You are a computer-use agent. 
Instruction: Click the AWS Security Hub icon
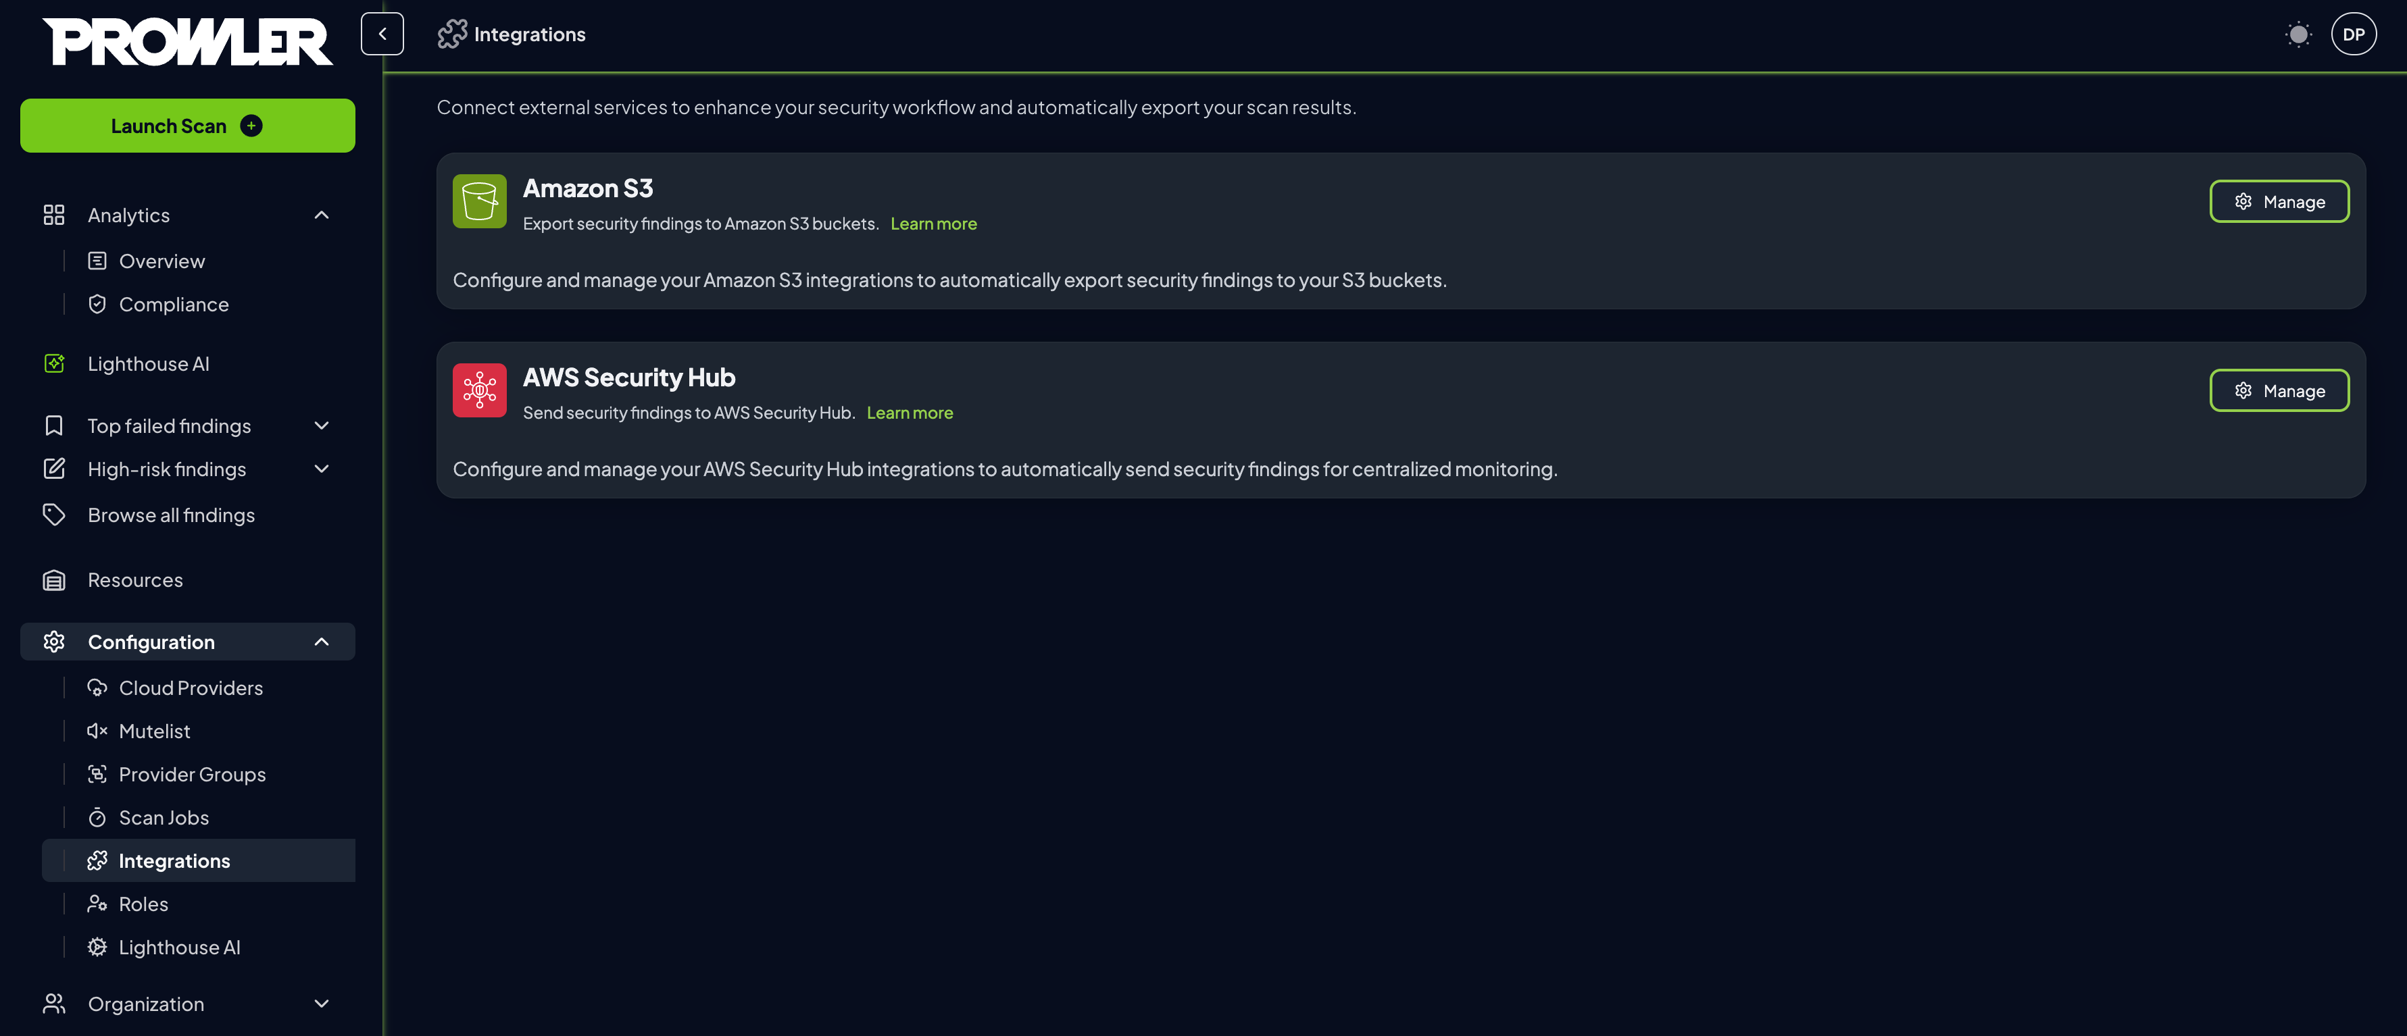tap(478, 390)
